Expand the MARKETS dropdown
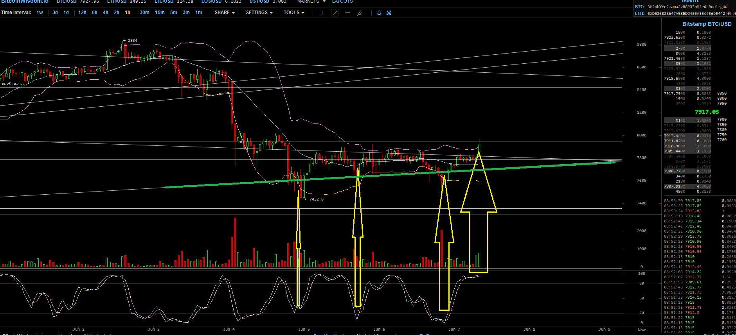The height and width of the screenshot is (335, 736). 311,2
